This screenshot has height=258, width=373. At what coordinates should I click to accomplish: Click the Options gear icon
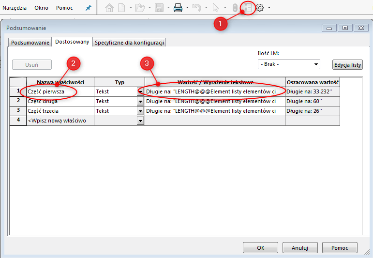(260, 8)
